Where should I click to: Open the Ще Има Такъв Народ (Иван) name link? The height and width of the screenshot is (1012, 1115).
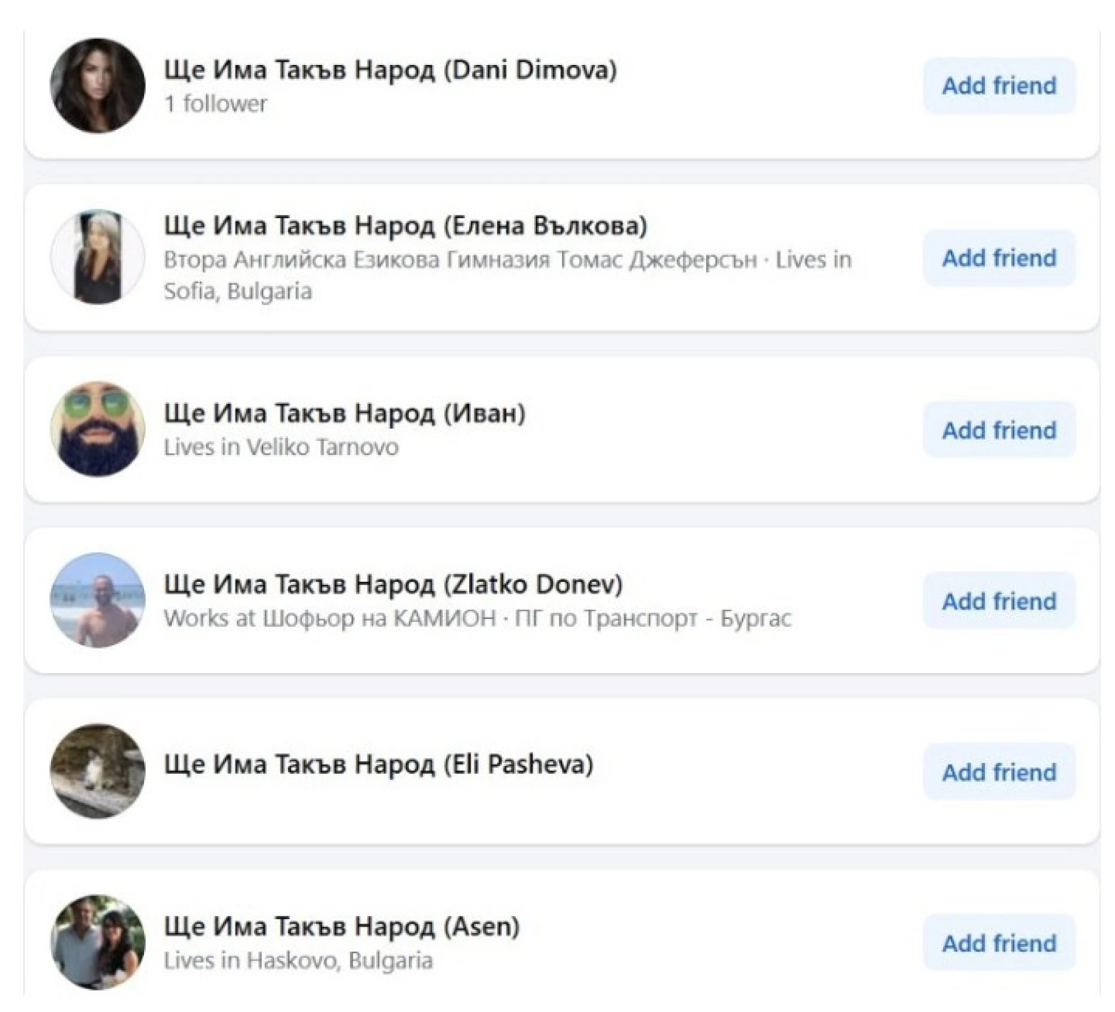click(345, 413)
